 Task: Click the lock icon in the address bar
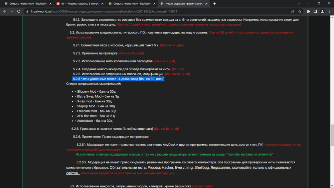click(x=27, y=11)
